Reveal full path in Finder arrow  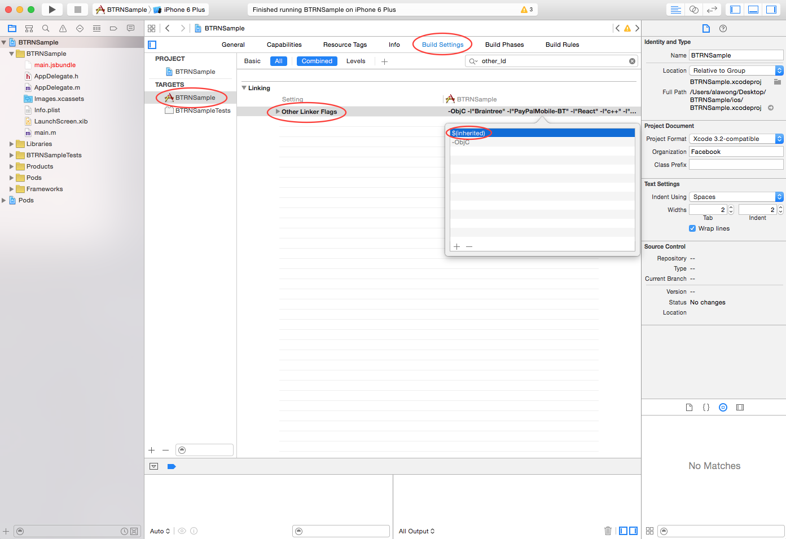(771, 108)
